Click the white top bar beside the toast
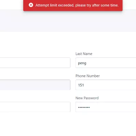This screenshot has height=136, width=136. [x=11, y=5]
